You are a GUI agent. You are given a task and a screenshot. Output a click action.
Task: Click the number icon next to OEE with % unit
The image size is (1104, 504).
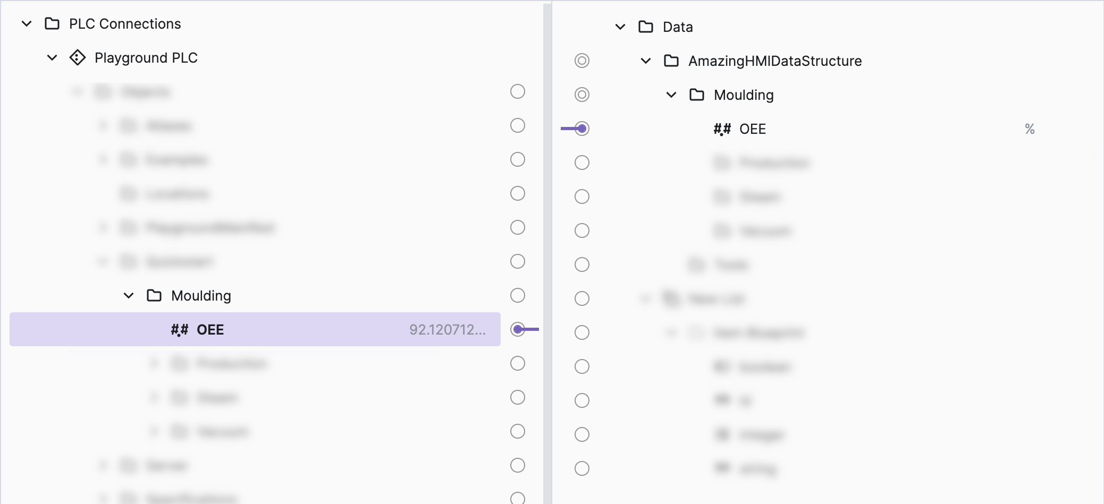[722, 129]
